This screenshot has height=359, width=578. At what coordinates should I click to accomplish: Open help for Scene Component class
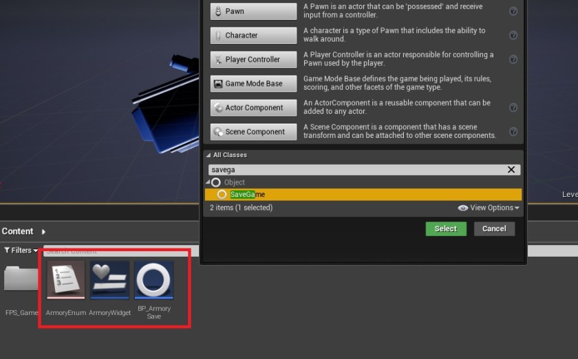[513, 132]
